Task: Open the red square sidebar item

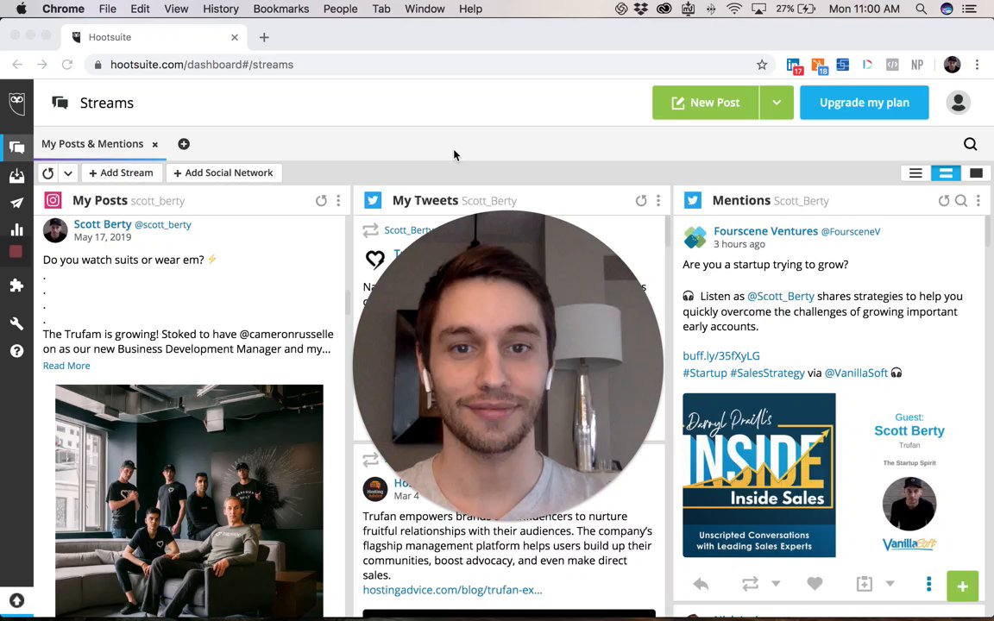Action: (x=16, y=252)
